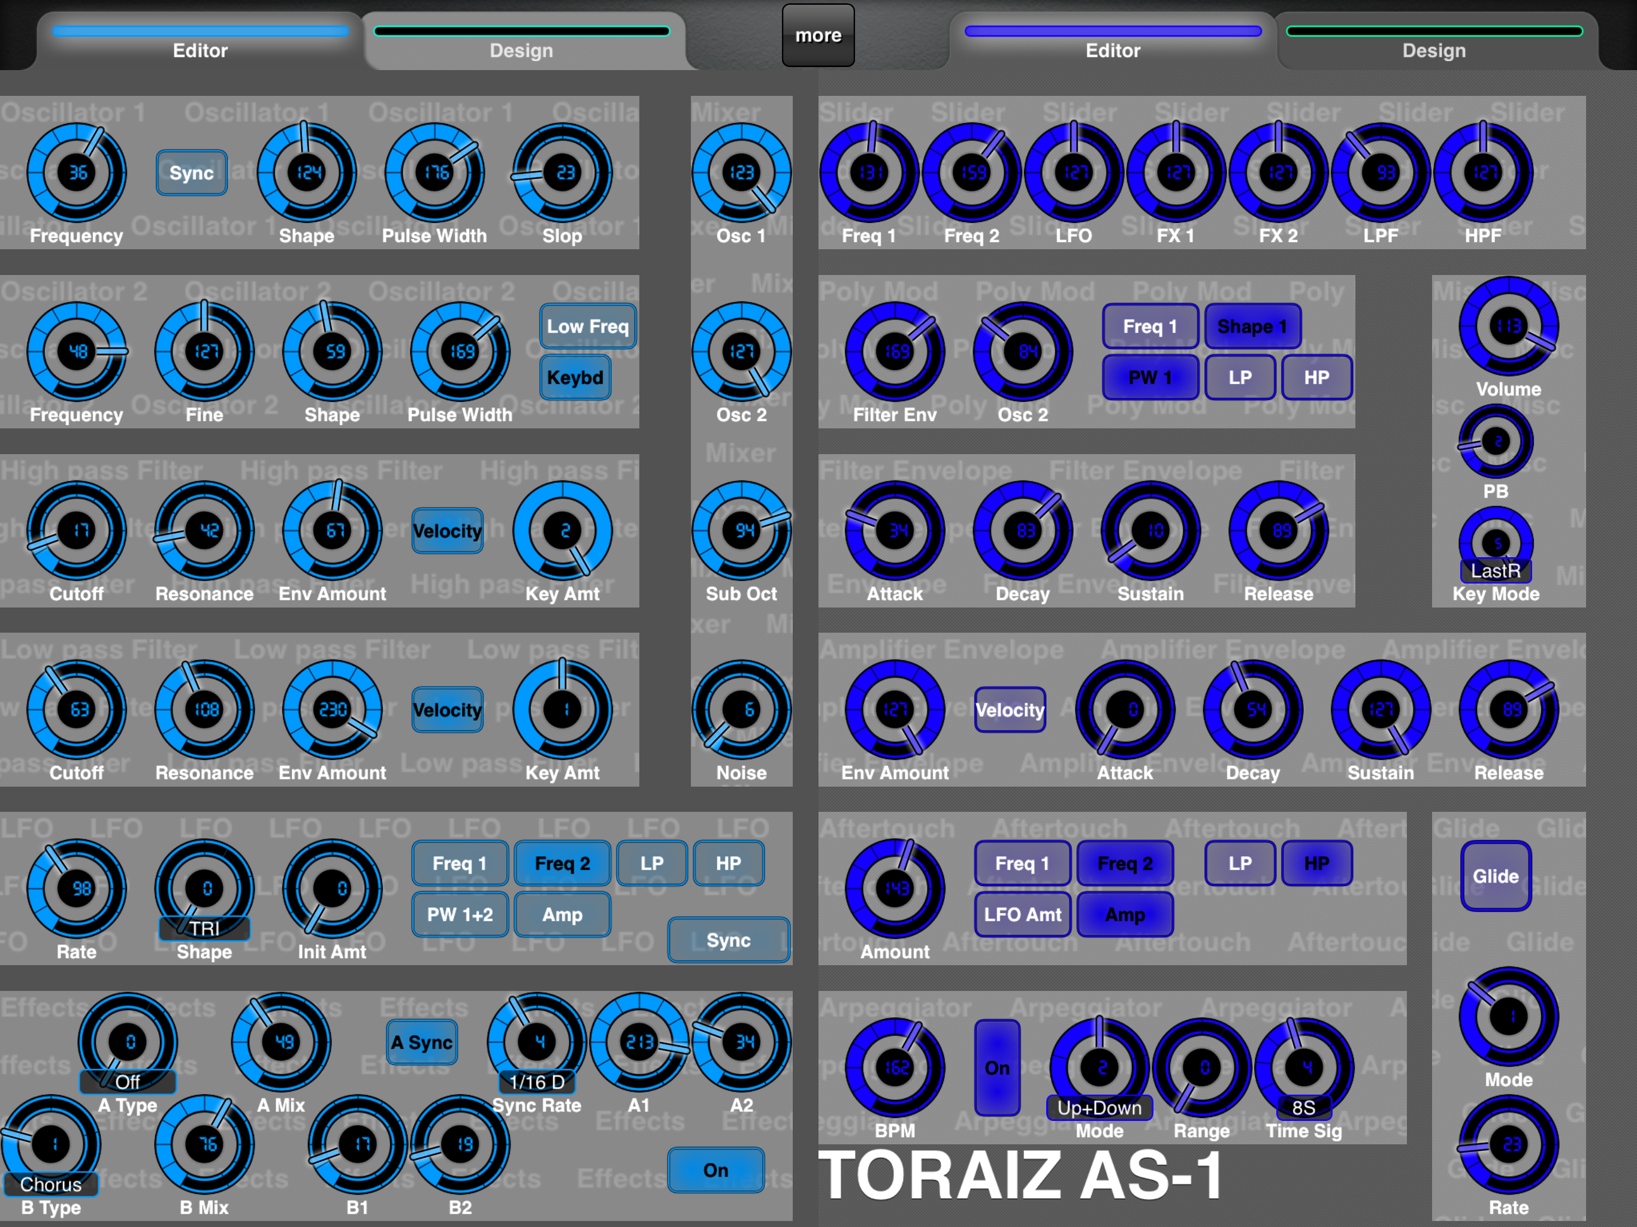Click Oscillator 1 Pulse Width knob
This screenshot has height=1227, width=1637.
434,173
